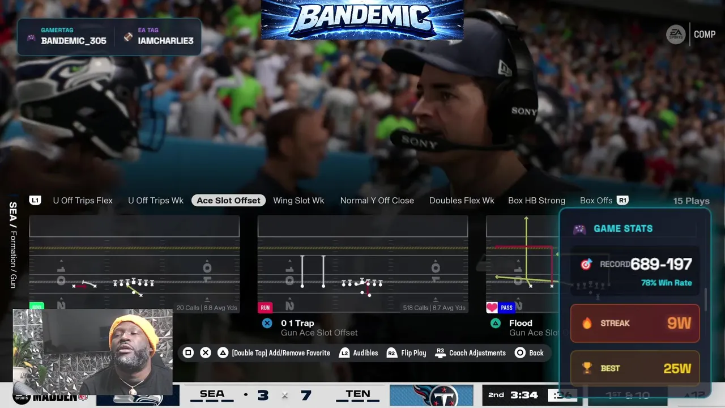Click the triangle button icon in the hint bar
This screenshot has height=408, width=725.
(x=223, y=353)
